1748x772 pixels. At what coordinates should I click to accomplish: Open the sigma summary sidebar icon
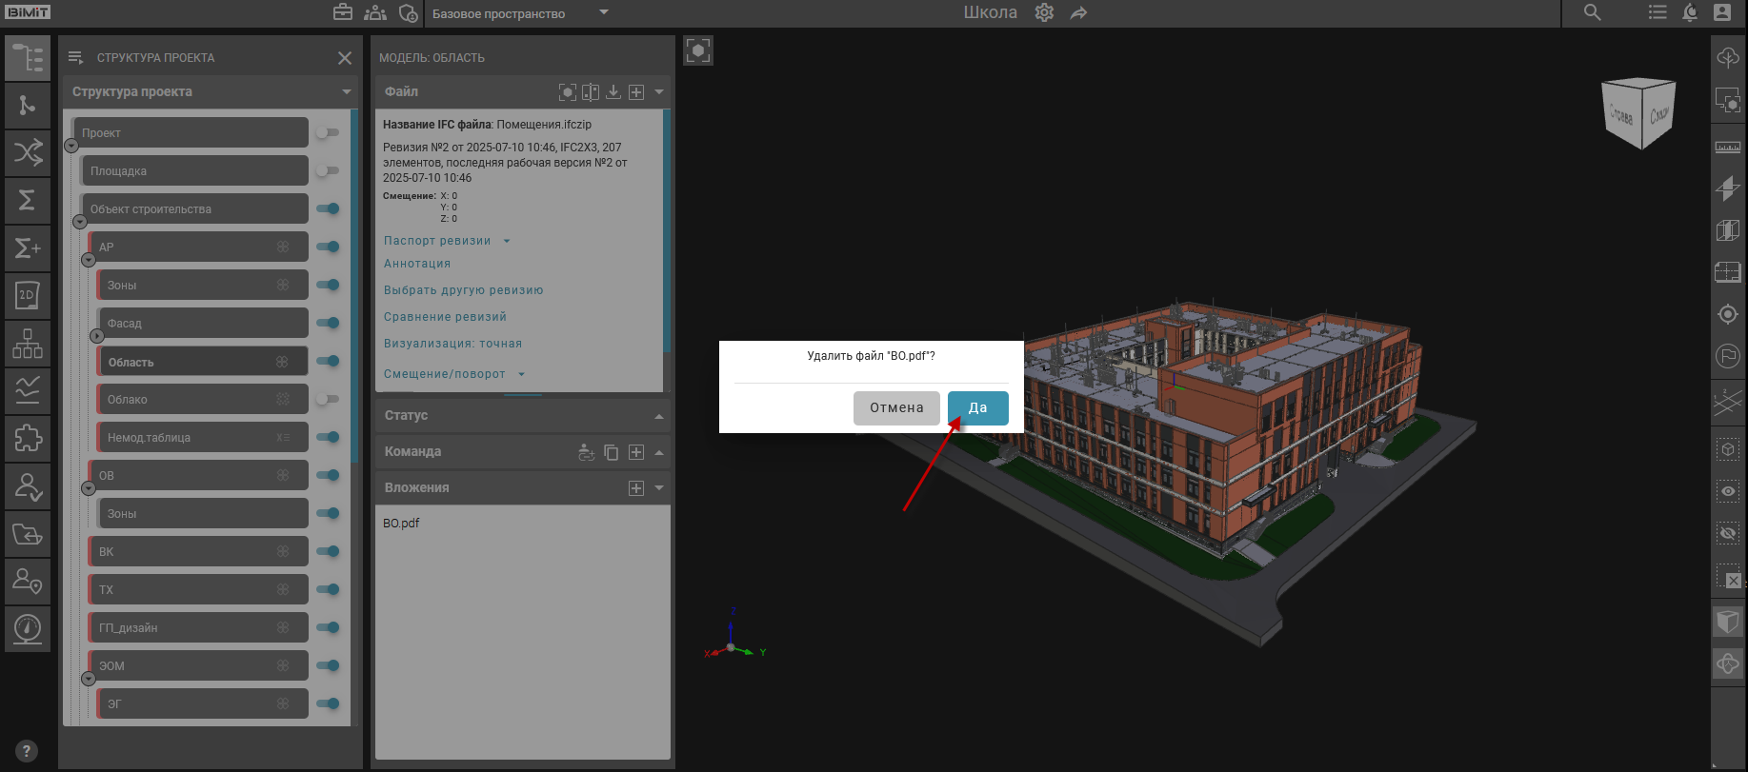click(x=28, y=200)
